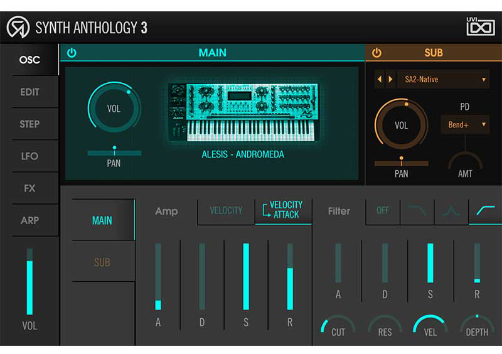502x354 pixels.
Task: Open the SA2-Native waveform dropdown
Action: pyautogui.click(x=443, y=79)
